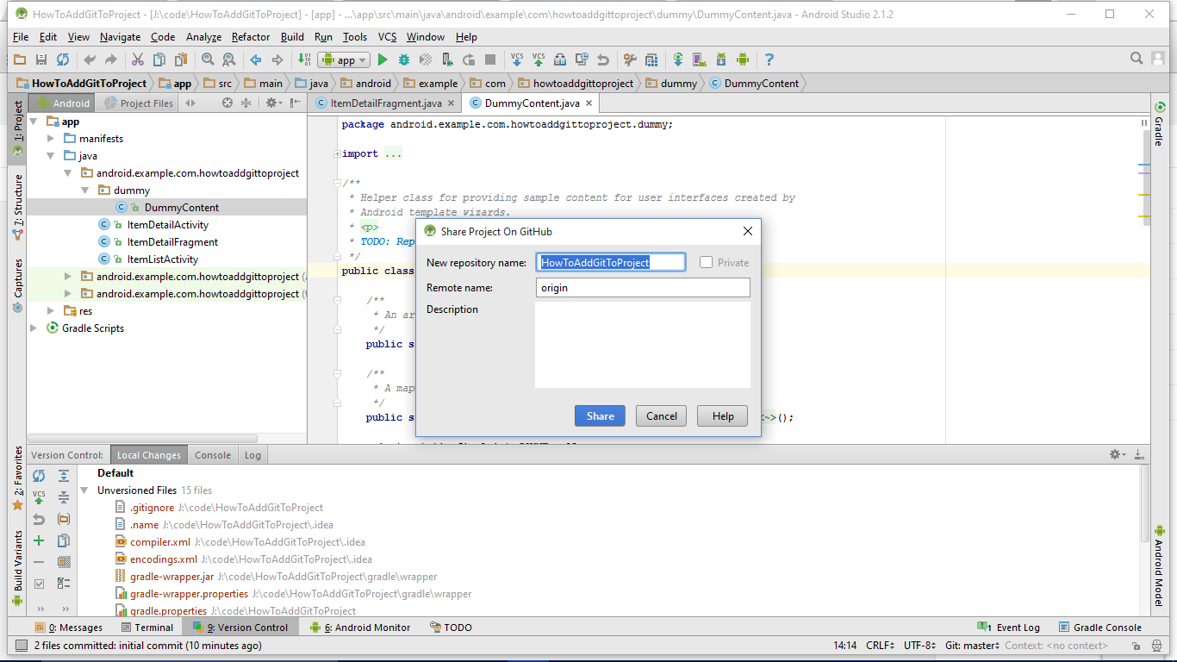Refresh changes in the Local Changes panel
The width and height of the screenshot is (1177, 662).
[x=38, y=476]
